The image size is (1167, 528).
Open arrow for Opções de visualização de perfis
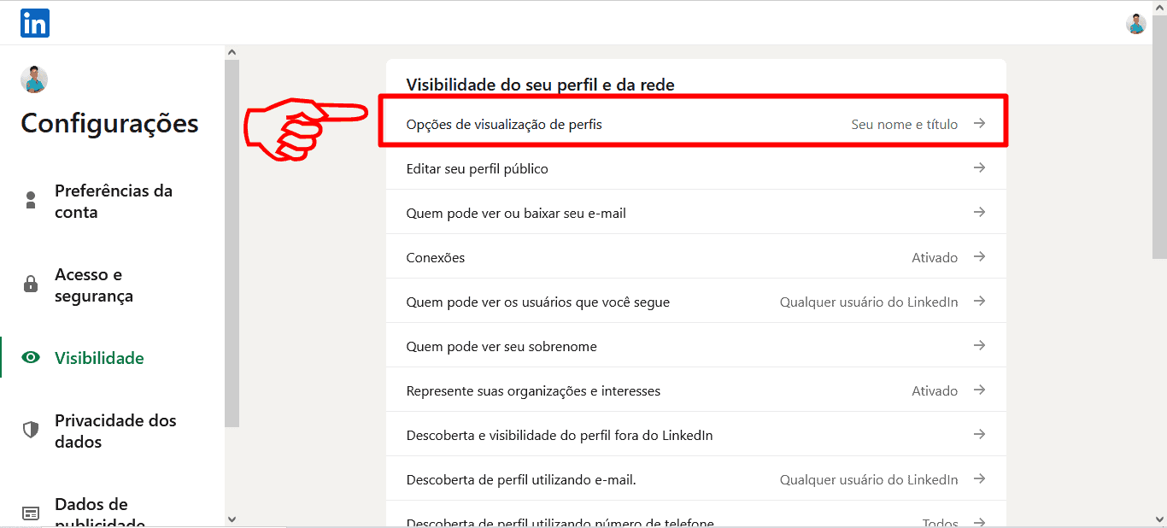point(980,124)
